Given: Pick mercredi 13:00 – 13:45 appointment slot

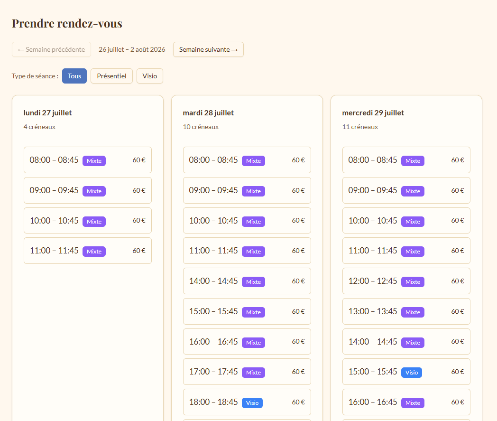Looking at the screenshot, I should point(406,311).
